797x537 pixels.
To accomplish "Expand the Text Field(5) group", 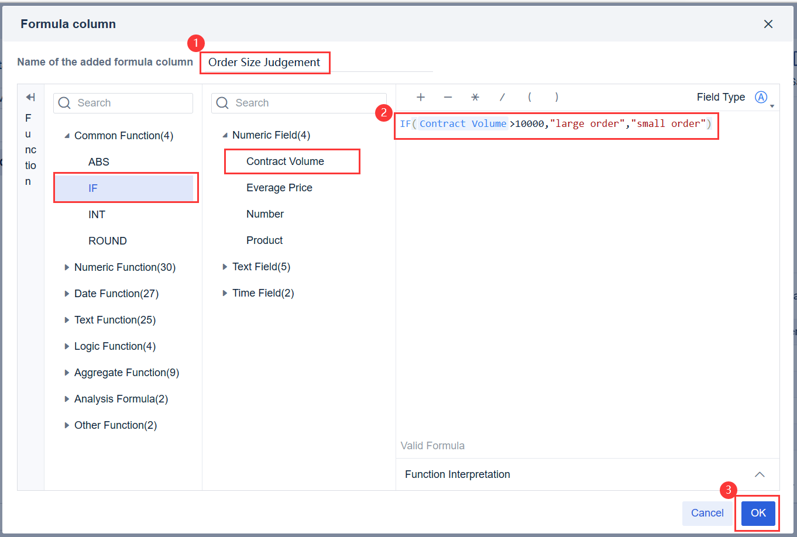I will 225,267.
